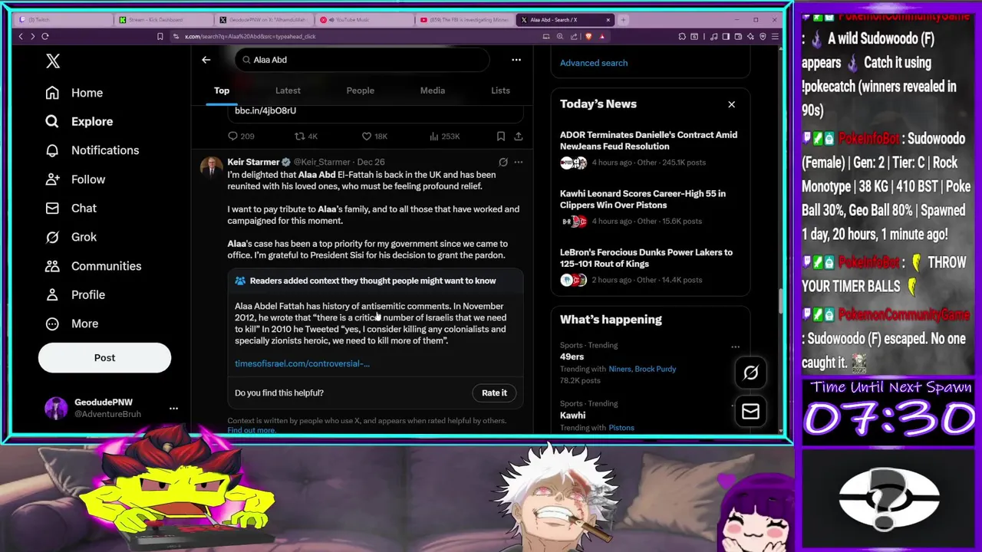Repost the post with 4K reposts
The height and width of the screenshot is (552, 982).
(x=306, y=136)
